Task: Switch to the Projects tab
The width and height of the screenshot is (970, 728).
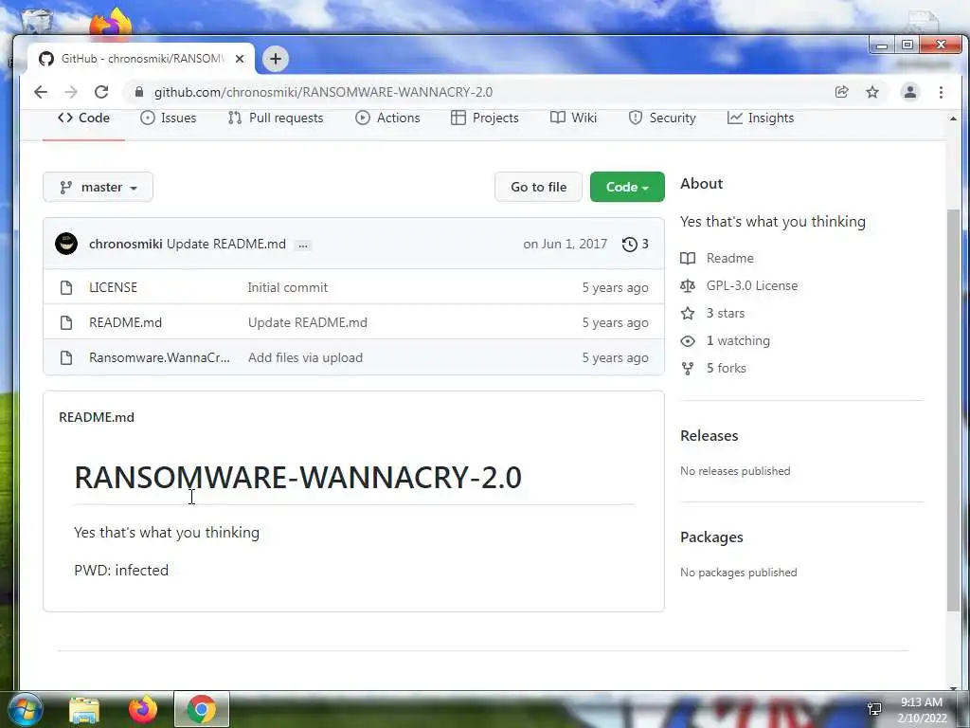Action: coord(485,118)
